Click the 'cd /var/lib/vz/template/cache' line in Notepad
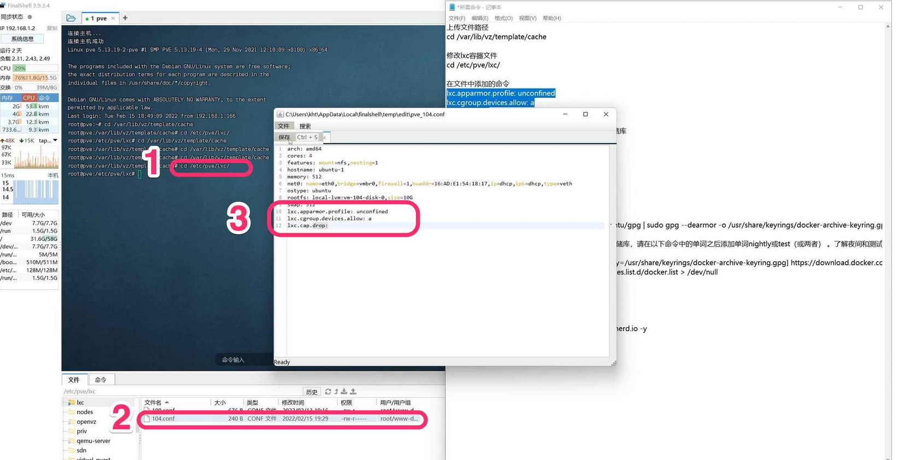 pyautogui.click(x=496, y=37)
